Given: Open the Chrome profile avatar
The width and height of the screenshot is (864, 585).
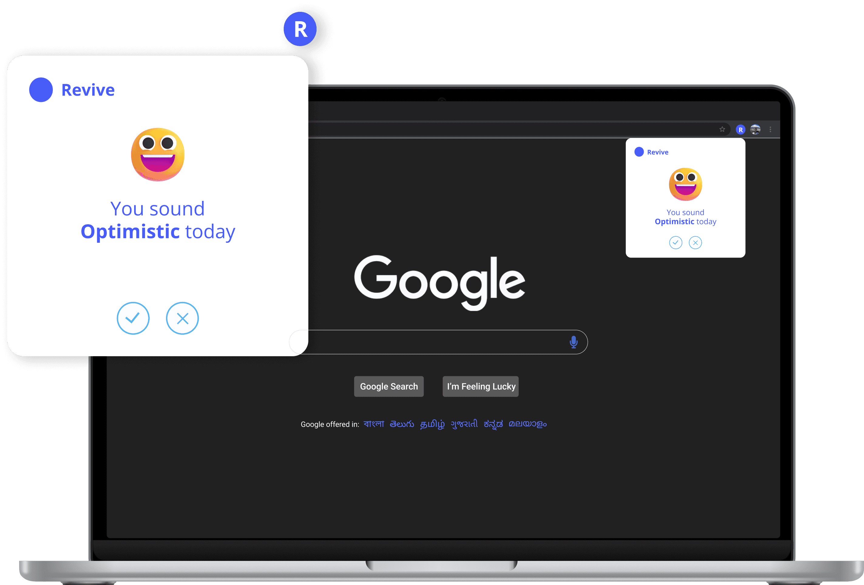Looking at the screenshot, I should (755, 129).
